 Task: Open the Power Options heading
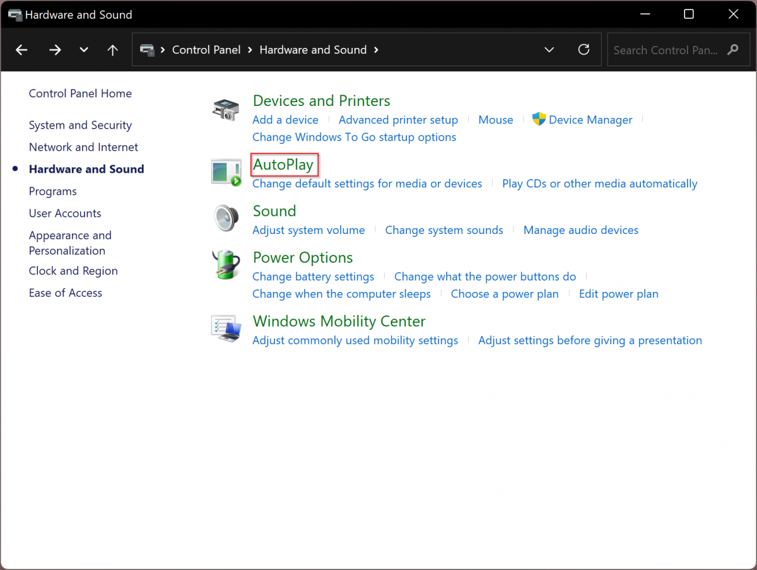pyautogui.click(x=303, y=257)
